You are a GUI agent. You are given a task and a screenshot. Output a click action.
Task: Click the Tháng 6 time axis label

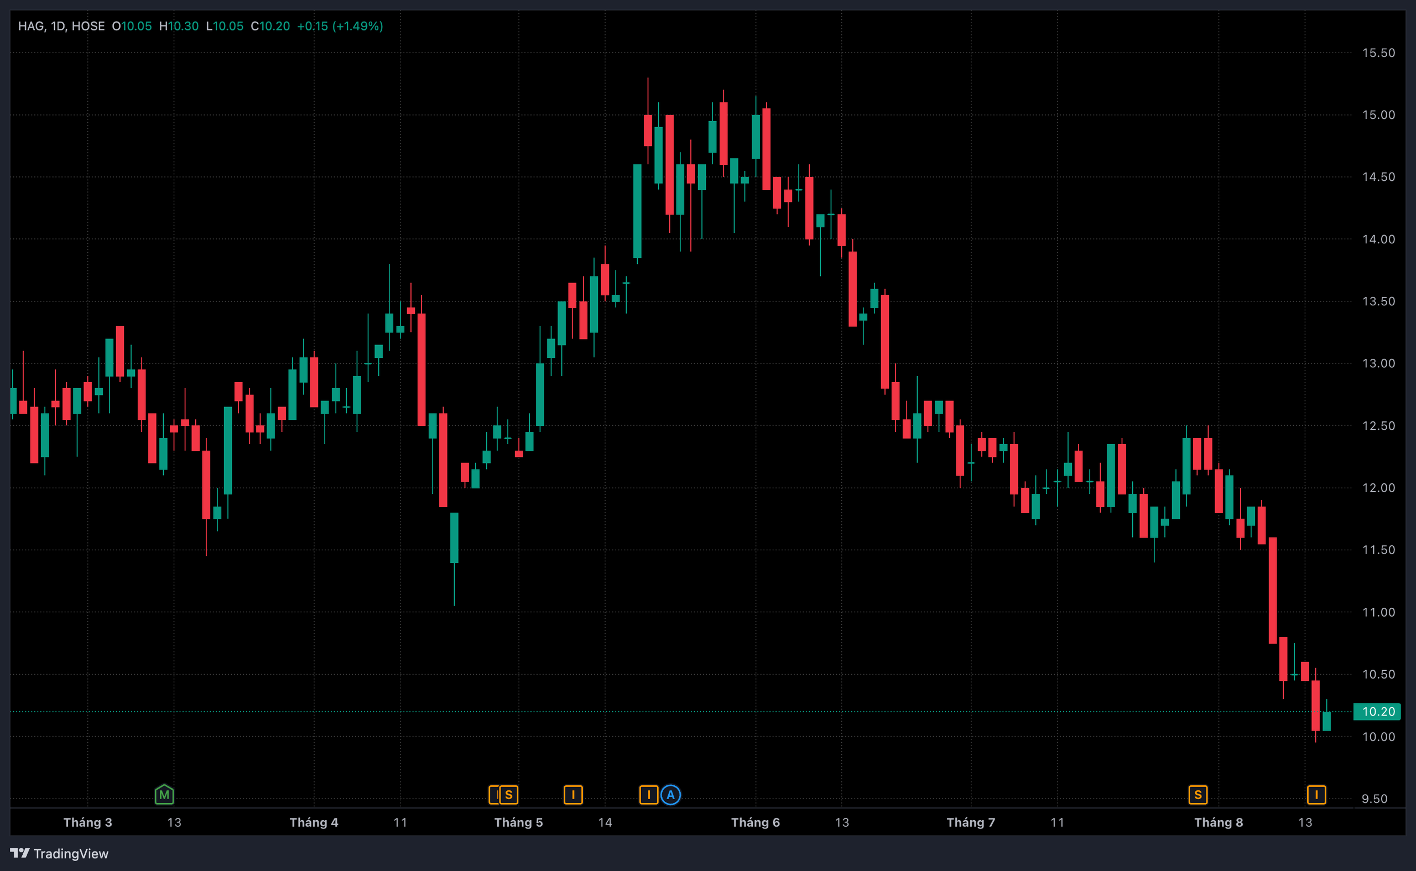755,822
